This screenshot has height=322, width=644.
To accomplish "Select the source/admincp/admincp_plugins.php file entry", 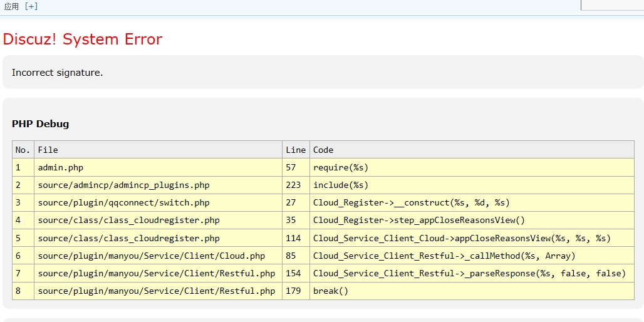I will click(x=123, y=185).
